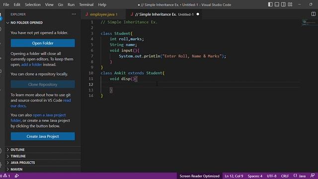
Task: Click line number 14 in gutter
Action: coord(91,95)
